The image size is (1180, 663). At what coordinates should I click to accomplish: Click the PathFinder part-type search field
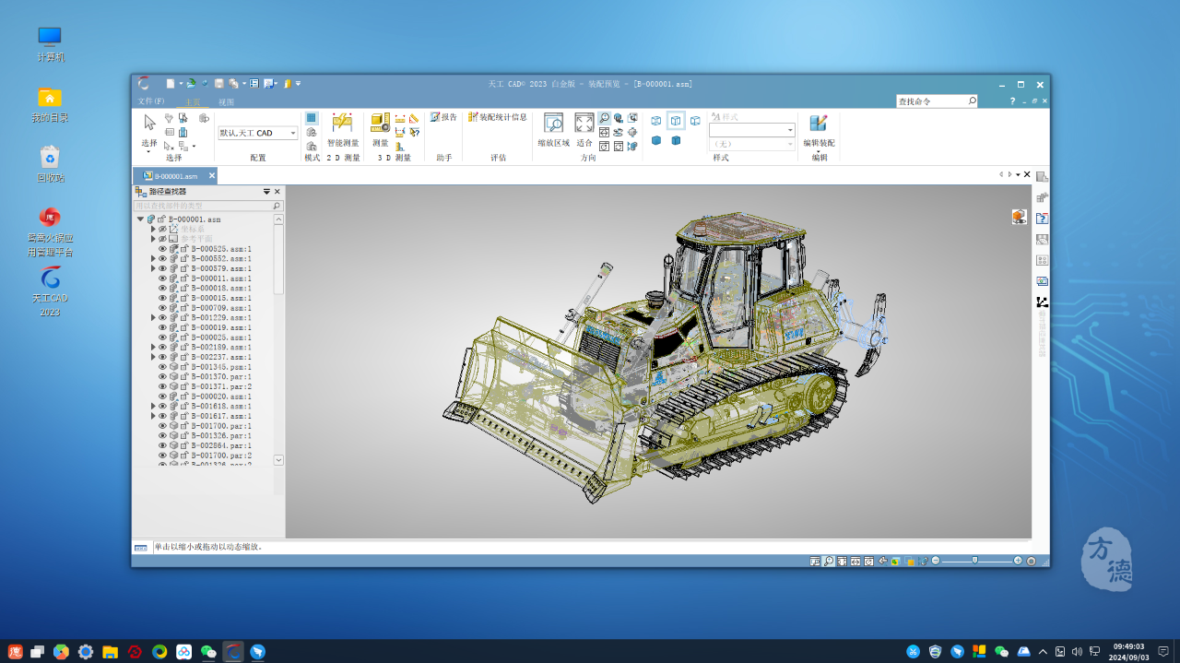pyautogui.click(x=208, y=206)
